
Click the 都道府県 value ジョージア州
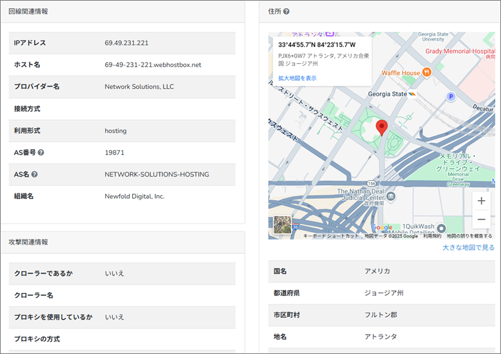pyautogui.click(x=384, y=293)
